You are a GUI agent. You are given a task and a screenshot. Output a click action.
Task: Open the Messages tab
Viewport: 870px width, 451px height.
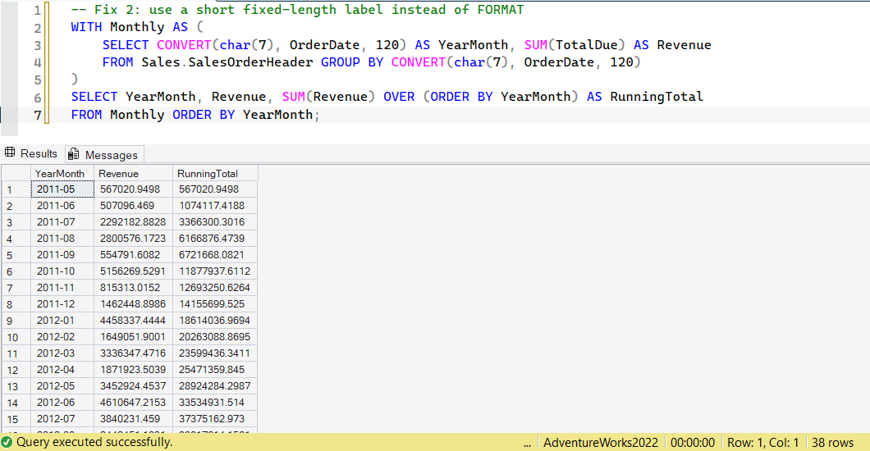point(104,155)
